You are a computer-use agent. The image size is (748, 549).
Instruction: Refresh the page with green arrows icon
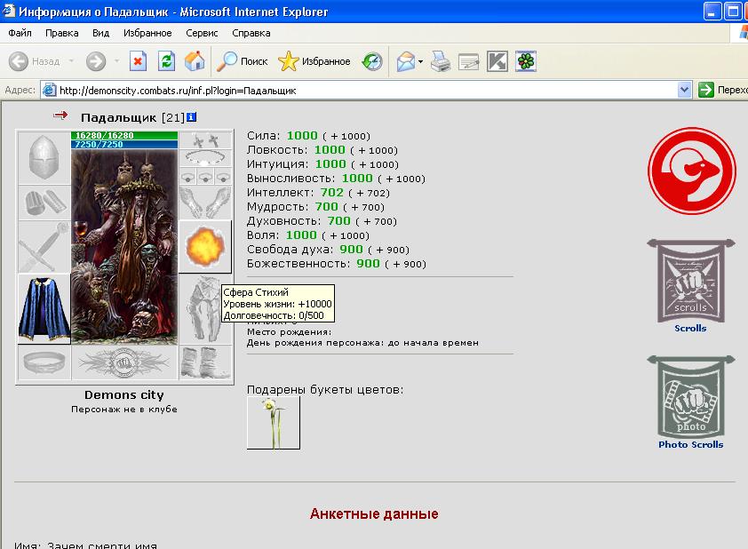tap(166, 61)
